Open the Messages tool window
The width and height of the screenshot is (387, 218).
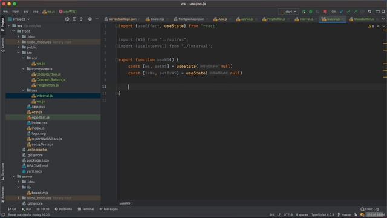pos(109,209)
